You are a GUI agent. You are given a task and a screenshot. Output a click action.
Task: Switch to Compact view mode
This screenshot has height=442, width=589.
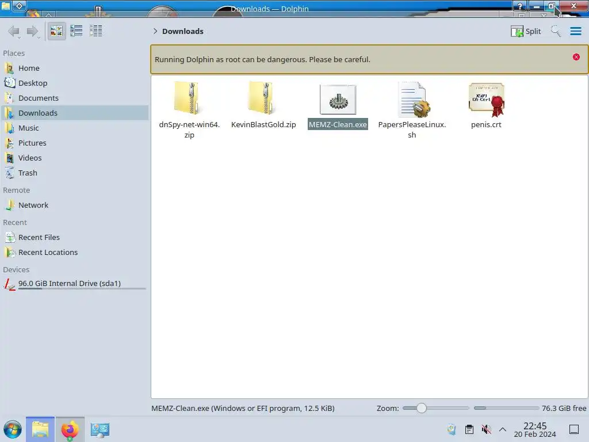tap(77, 31)
